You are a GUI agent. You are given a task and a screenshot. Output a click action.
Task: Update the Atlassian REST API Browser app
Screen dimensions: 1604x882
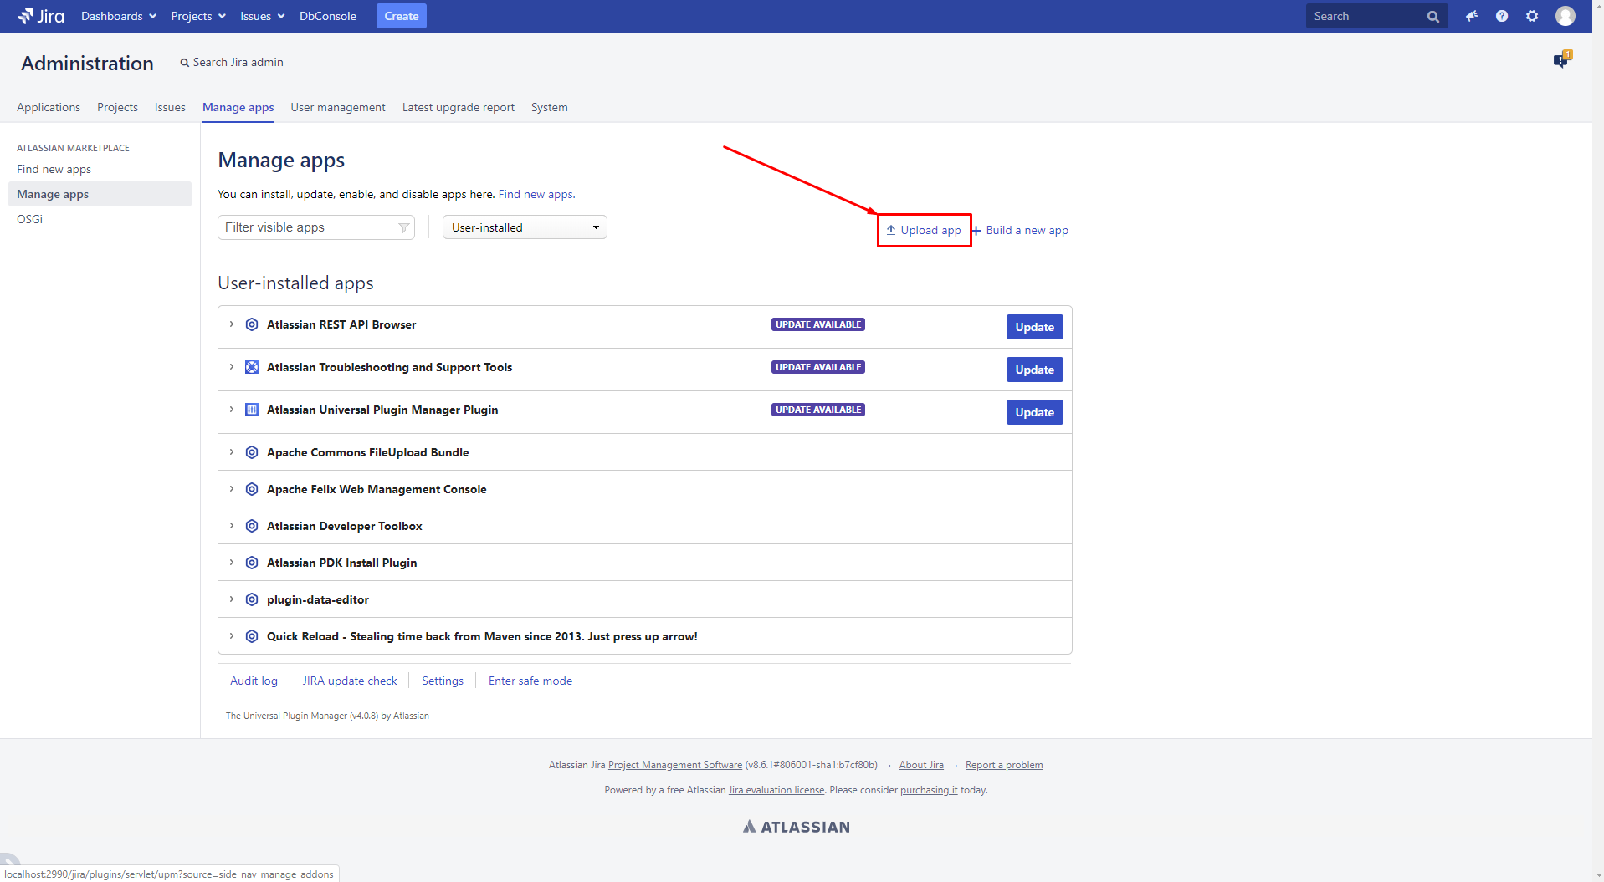click(1034, 327)
